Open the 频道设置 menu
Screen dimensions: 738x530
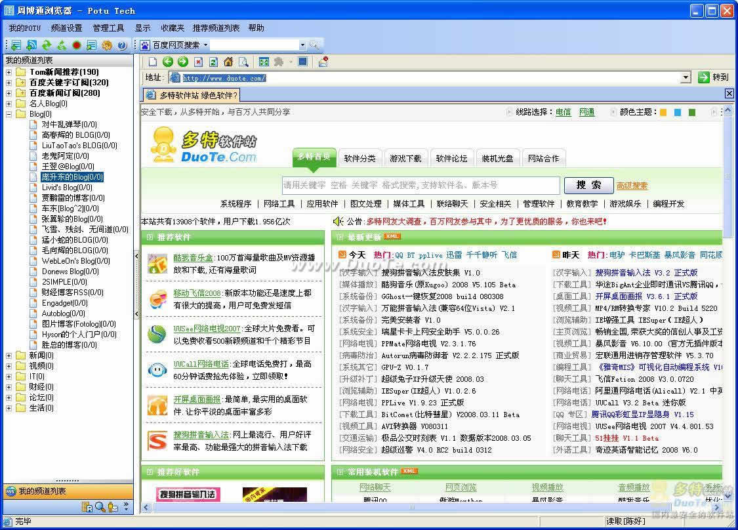(x=66, y=28)
